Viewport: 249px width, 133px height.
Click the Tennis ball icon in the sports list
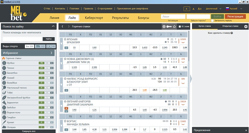(3, 68)
